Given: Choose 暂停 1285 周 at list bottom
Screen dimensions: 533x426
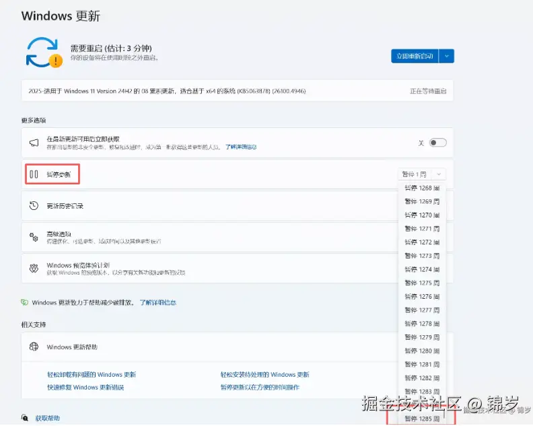Looking at the screenshot, I should coord(422,419).
